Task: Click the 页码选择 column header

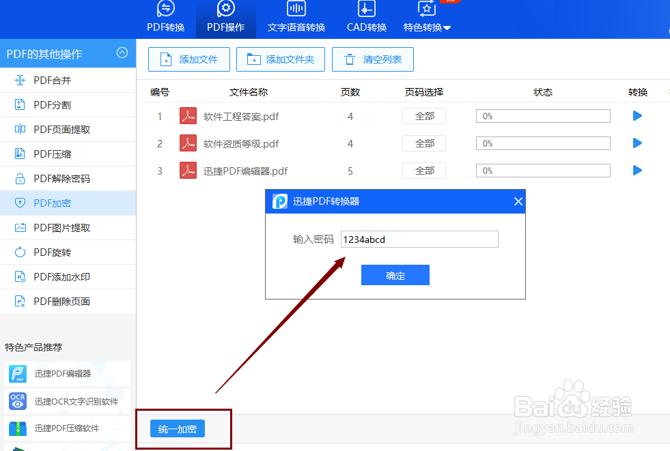Action: coord(424,92)
